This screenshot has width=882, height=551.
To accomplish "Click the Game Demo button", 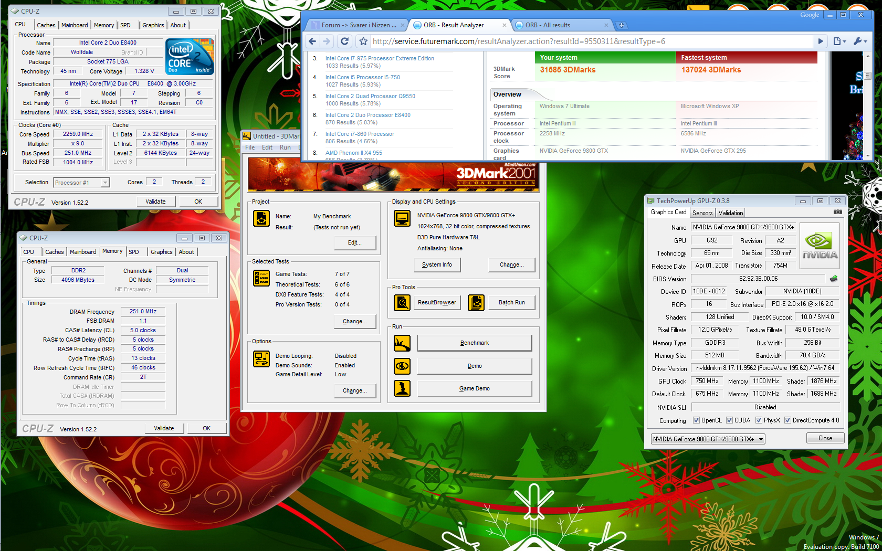I will [x=475, y=389].
